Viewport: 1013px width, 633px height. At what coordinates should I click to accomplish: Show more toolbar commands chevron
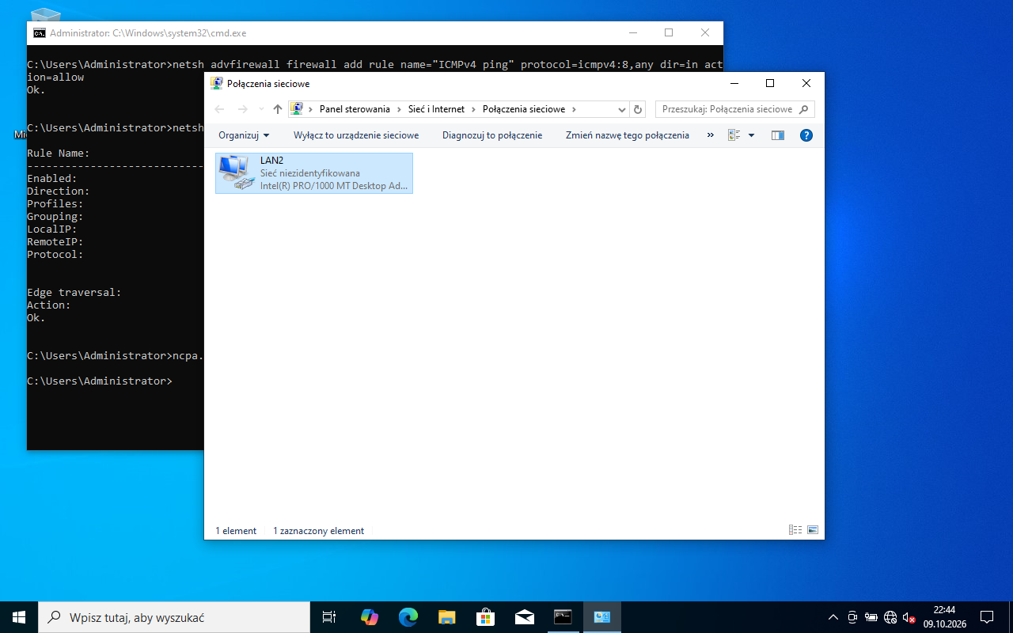(710, 135)
